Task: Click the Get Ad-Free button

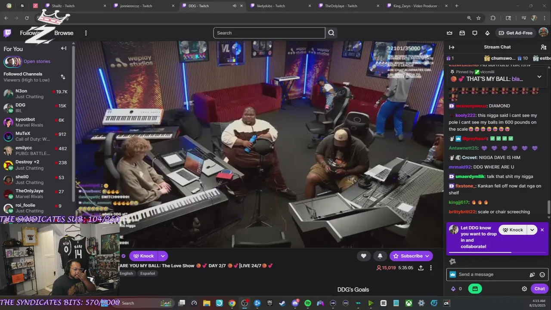Action: 515,33
